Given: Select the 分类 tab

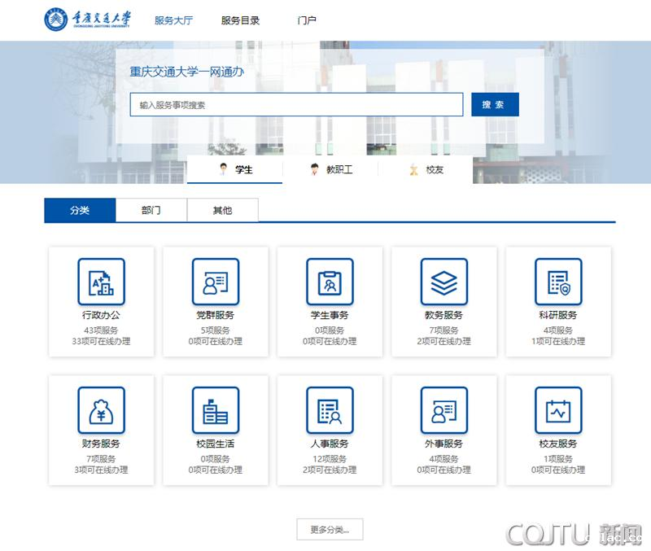Looking at the screenshot, I should pos(80,210).
